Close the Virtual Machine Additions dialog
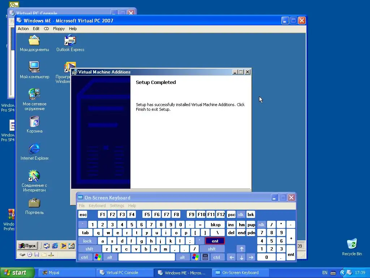 pyautogui.click(x=247, y=72)
